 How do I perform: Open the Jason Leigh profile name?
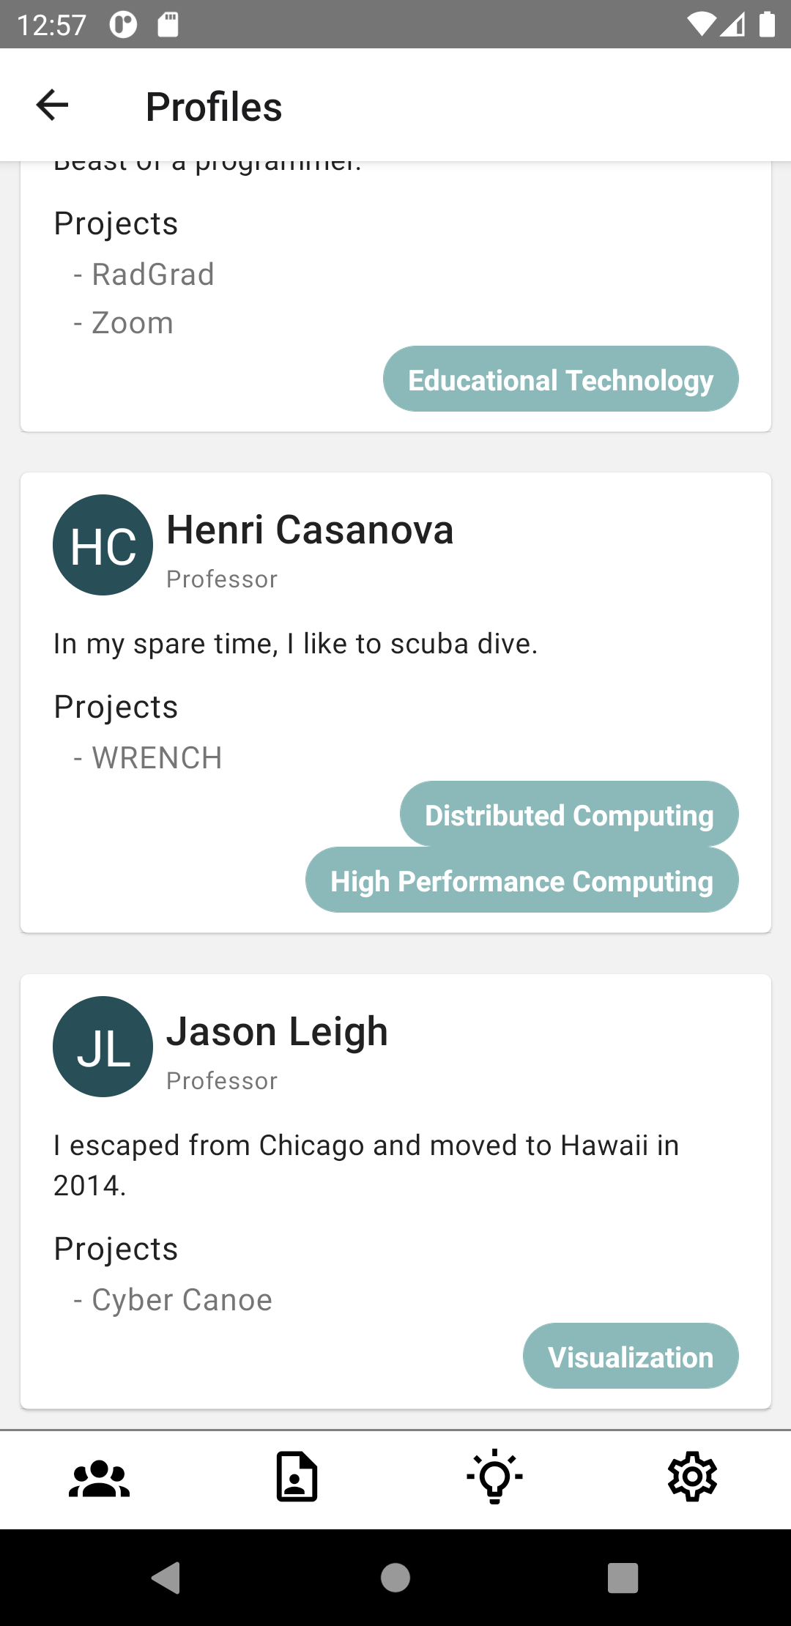pos(277,1031)
